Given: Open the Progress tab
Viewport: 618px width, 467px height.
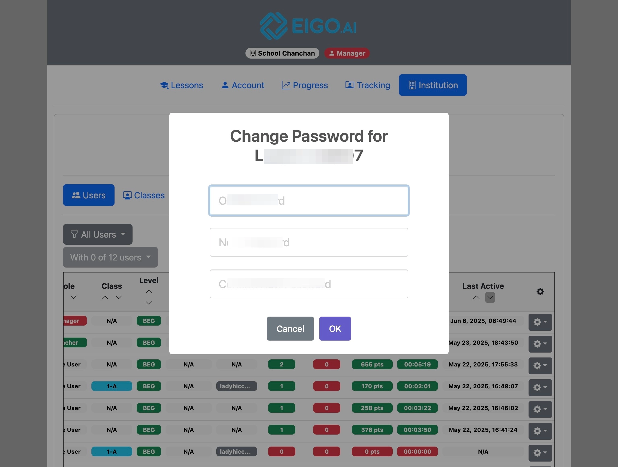Looking at the screenshot, I should click(305, 85).
